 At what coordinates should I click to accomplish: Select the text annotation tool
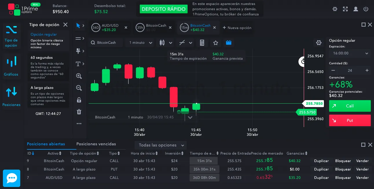(78, 64)
